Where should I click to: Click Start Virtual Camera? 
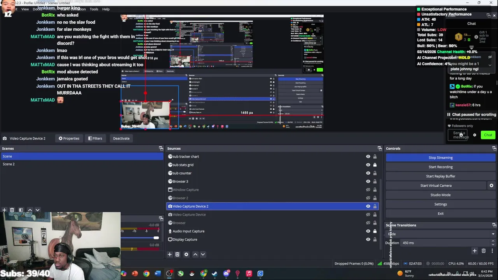click(x=436, y=185)
